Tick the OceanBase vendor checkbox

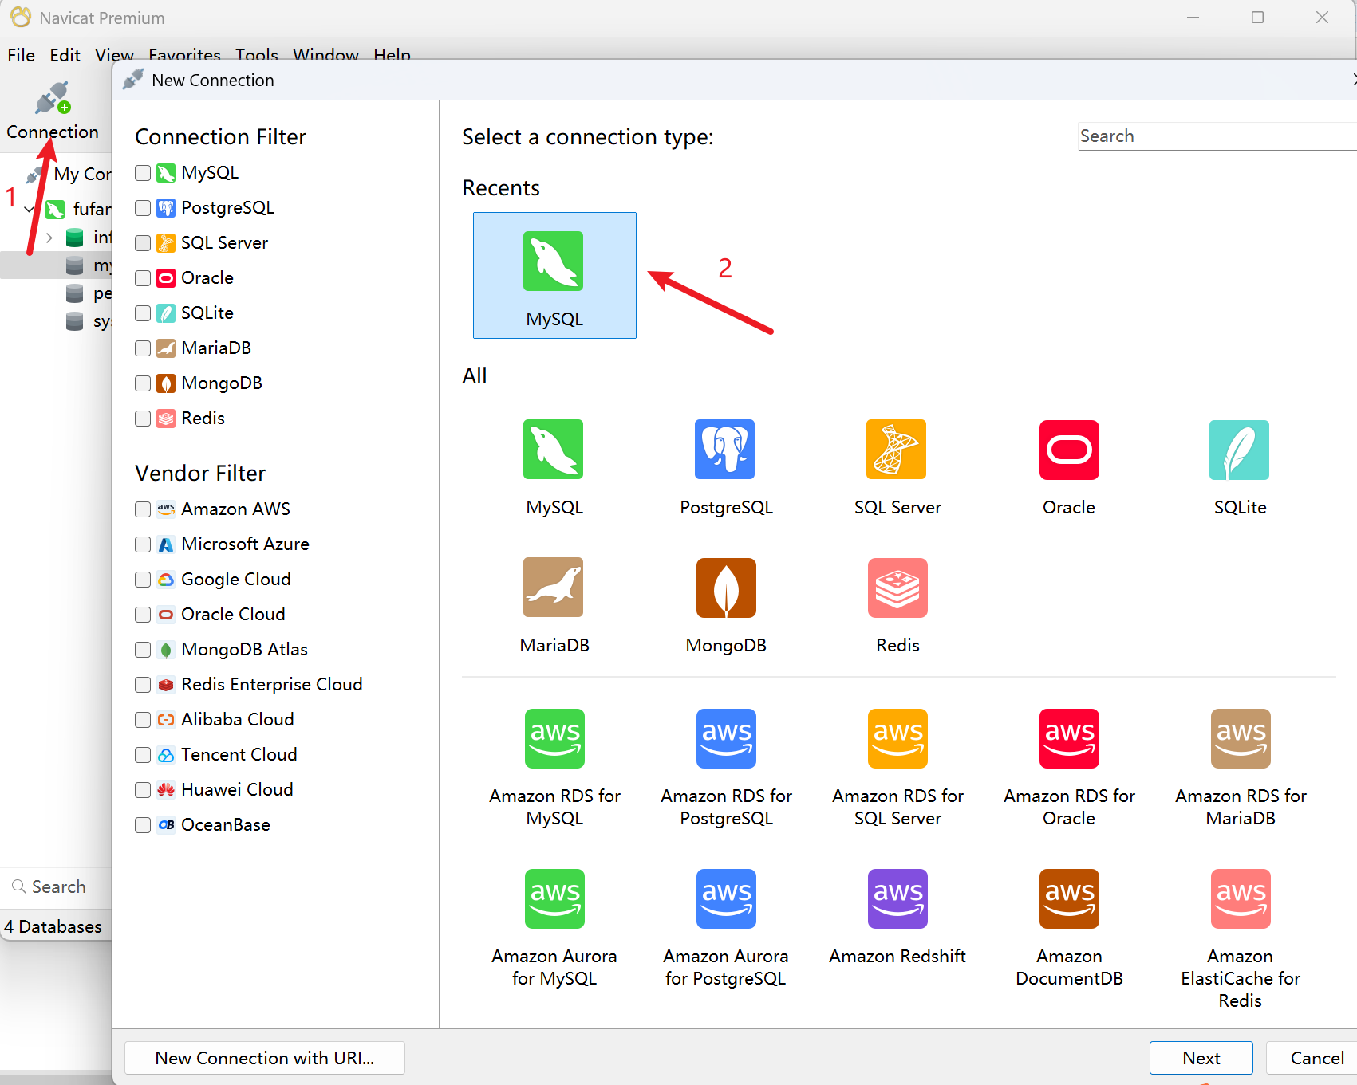coord(143,825)
